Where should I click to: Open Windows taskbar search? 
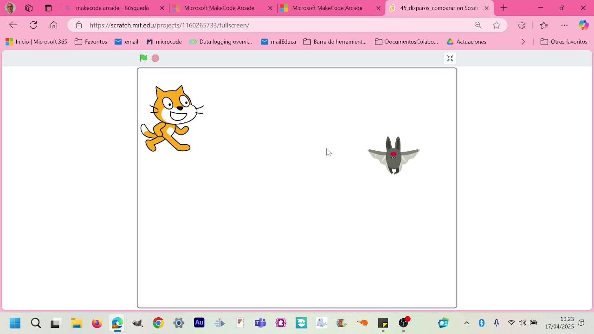(x=36, y=323)
